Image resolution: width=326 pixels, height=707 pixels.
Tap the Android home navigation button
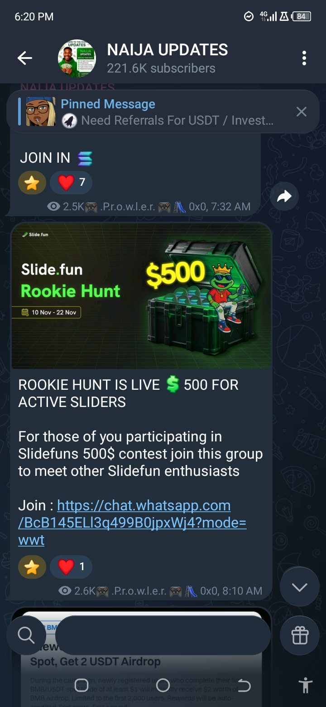(x=163, y=685)
